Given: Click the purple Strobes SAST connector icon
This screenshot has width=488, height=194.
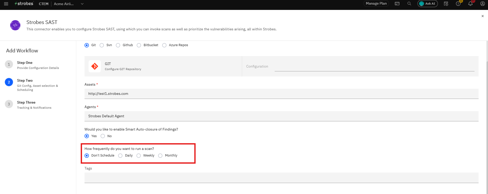Looking at the screenshot, I should [15, 25].
